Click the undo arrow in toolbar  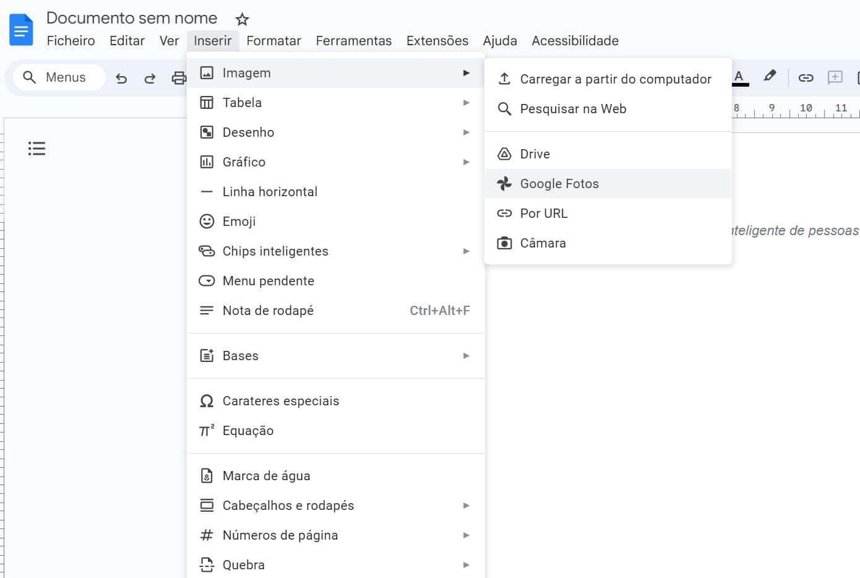pos(121,78)
